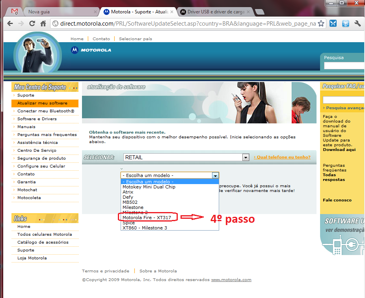Screen dimensions: 365x298
Task: Collapse the Escolha um modelo dropdown
Action: click(215, 175)
